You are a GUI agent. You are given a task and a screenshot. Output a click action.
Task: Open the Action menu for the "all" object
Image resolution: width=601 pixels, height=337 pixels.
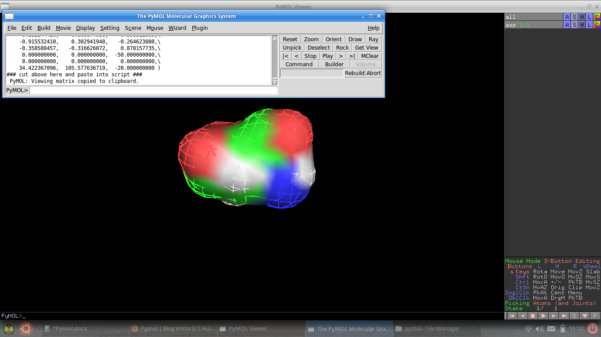pos(567,16)
